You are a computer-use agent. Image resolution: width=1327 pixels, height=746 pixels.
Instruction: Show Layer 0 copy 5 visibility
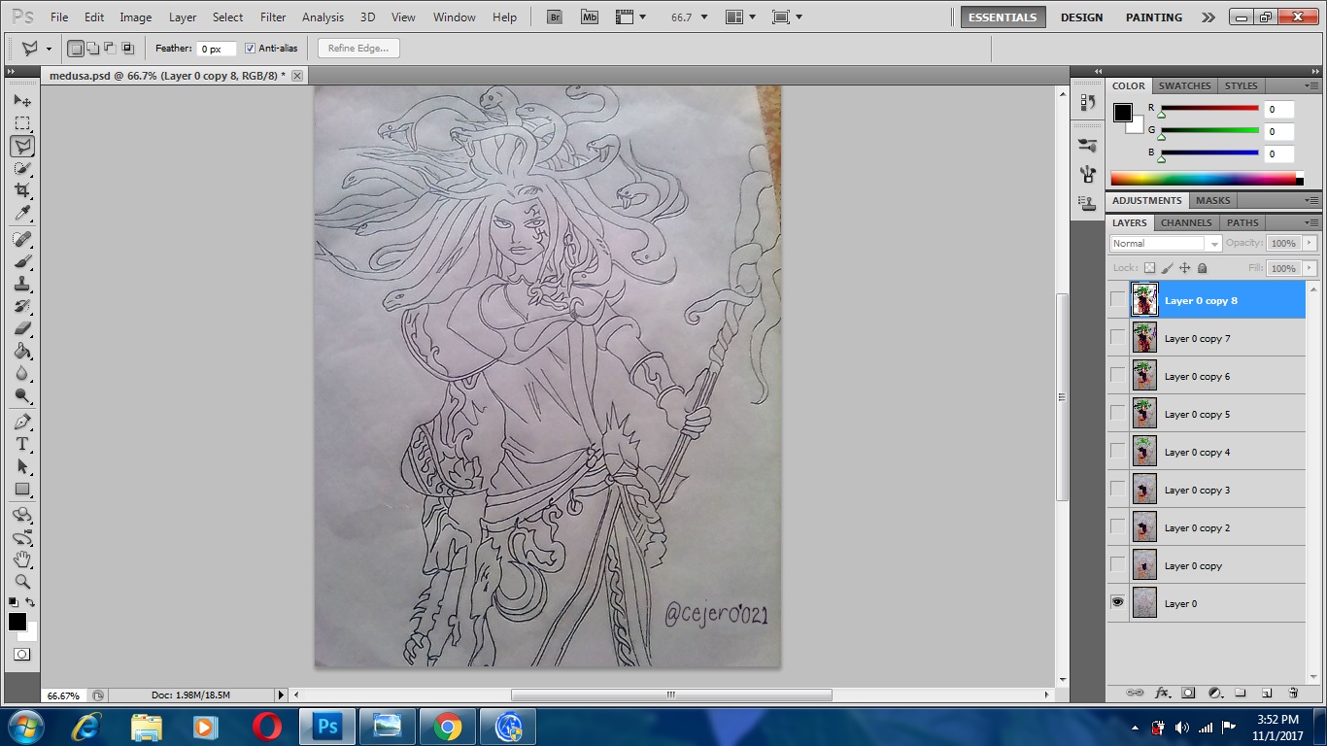[1117, 414]
